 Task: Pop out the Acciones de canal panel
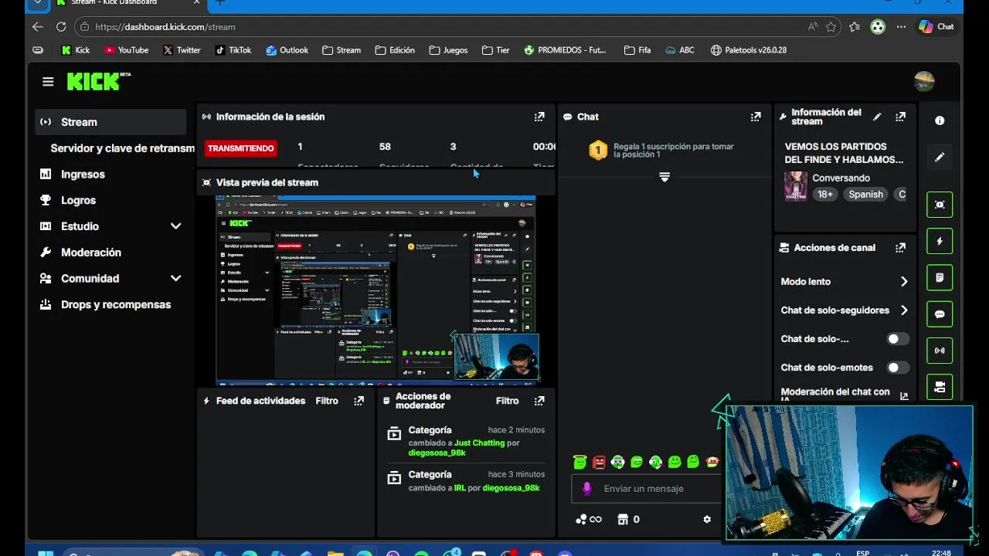click(x=900, y=248)
